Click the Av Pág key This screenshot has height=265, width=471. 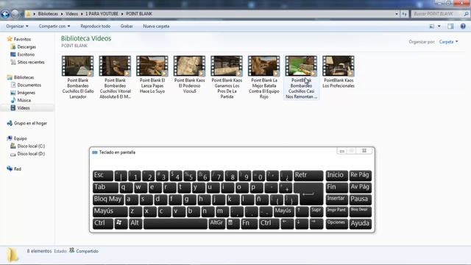(360, 188)
